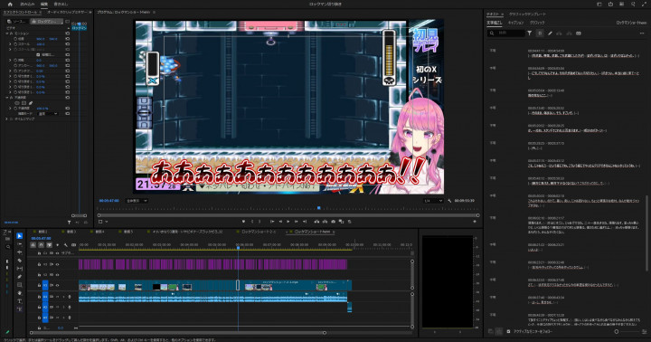651x342 pixels.
Task: Step forward one frame in program monitor
Action: tap(296, 222)
